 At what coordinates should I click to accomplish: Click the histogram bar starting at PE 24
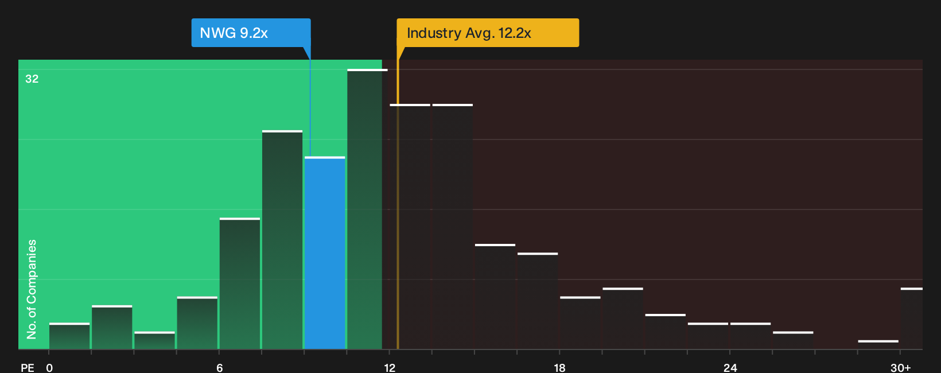(751, 336)
